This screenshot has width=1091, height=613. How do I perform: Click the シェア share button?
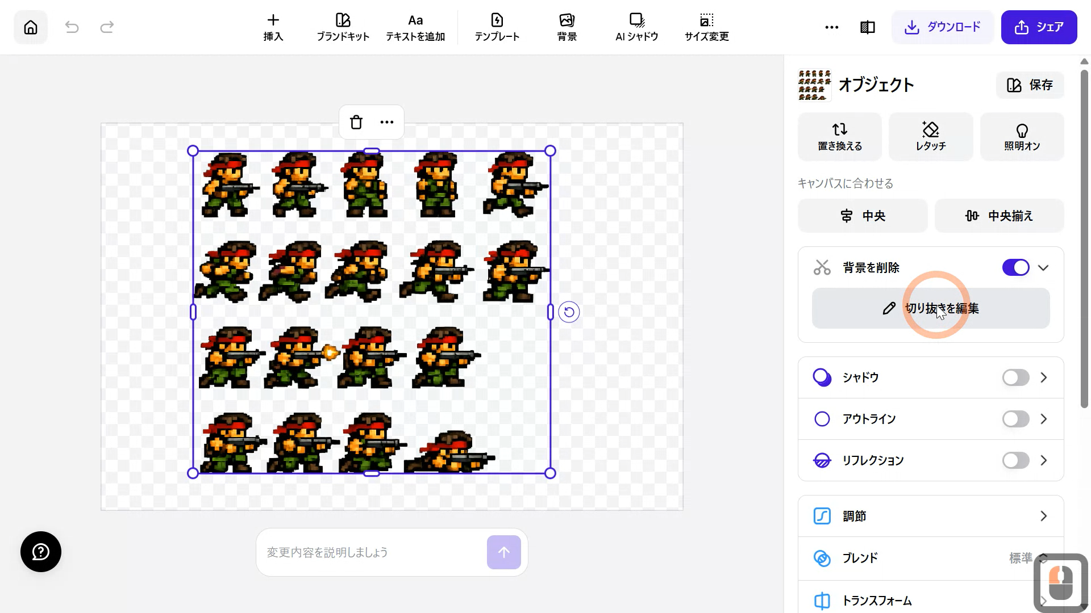[x=1039, y=27]
